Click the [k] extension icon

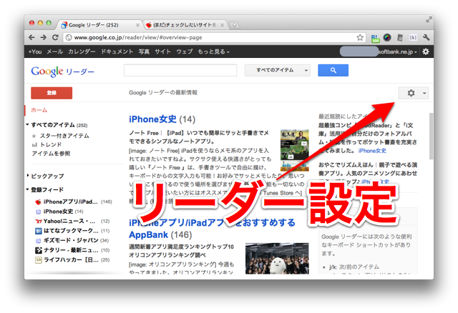coord(413,37)
